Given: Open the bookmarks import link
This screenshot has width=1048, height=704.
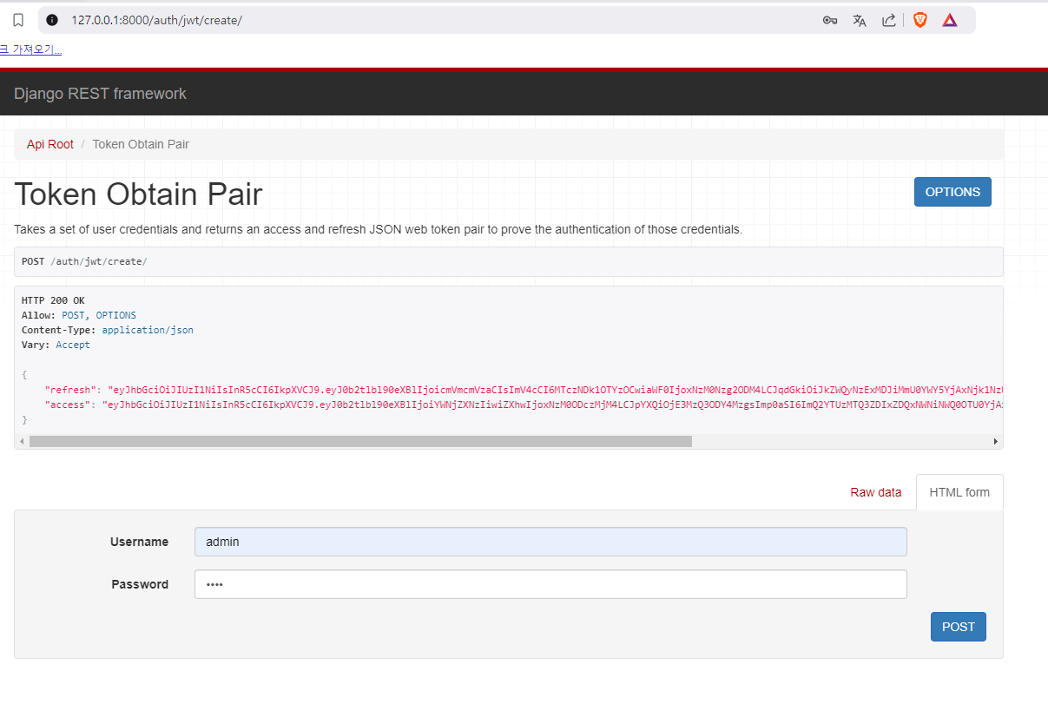Looking at the screenshot, I should pyautogui.click(x=30, y=49).
